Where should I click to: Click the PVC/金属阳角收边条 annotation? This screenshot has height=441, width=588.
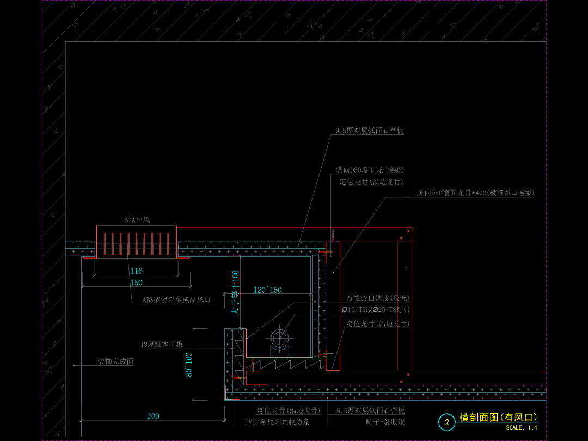[x=277, y=422]
